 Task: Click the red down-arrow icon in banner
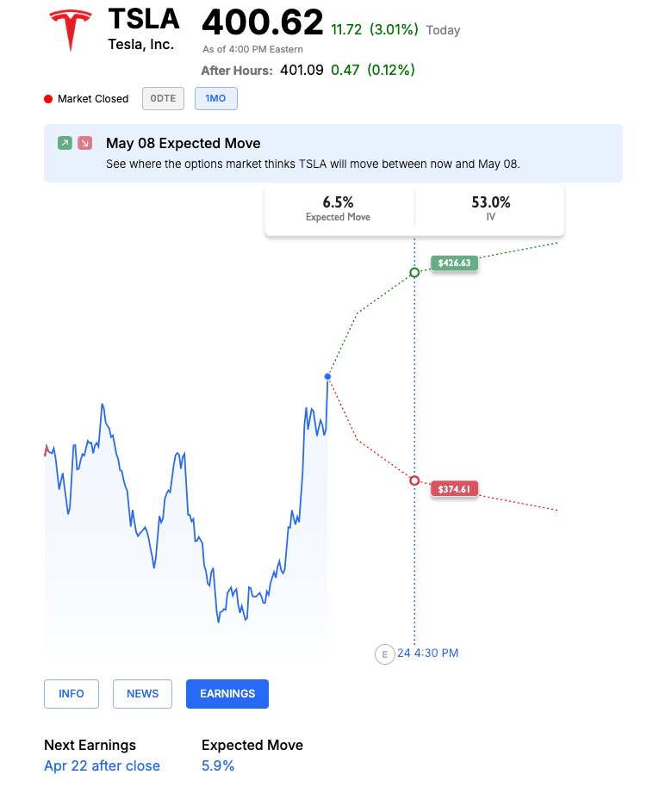(84, 143)
